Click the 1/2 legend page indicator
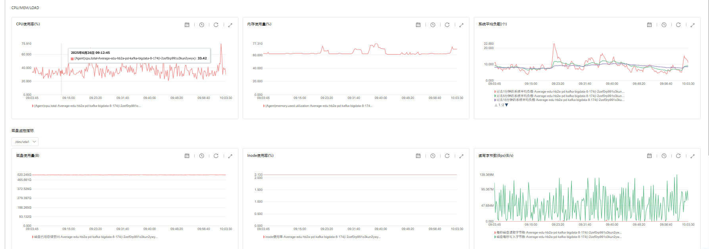The height and width of the screenshot is (249, 709). (x=501, y=105)
